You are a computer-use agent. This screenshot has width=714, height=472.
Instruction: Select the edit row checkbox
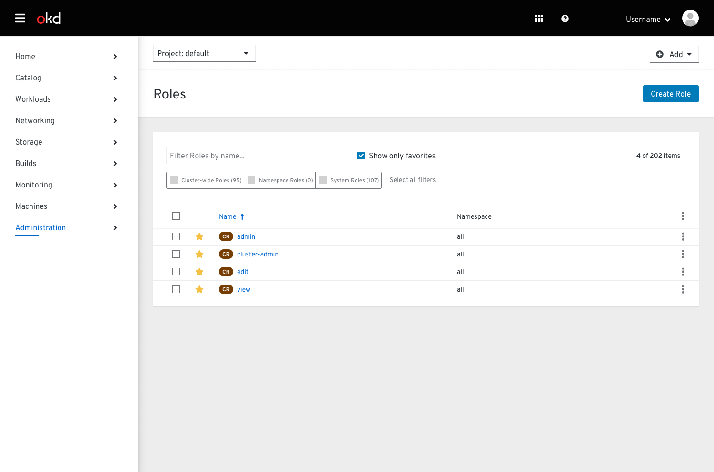[x=176, y=272]
